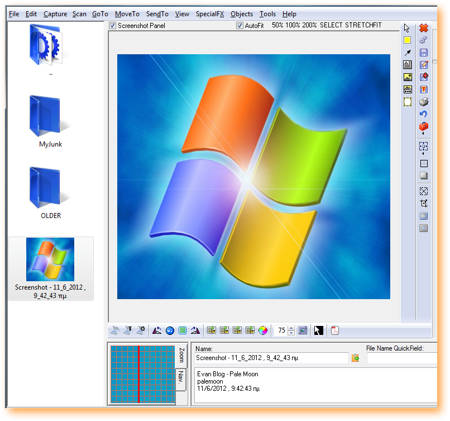Insert a picture object
The image size is (450, 421).
point(408,77)
